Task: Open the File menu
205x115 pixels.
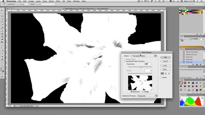Action: 20,1
